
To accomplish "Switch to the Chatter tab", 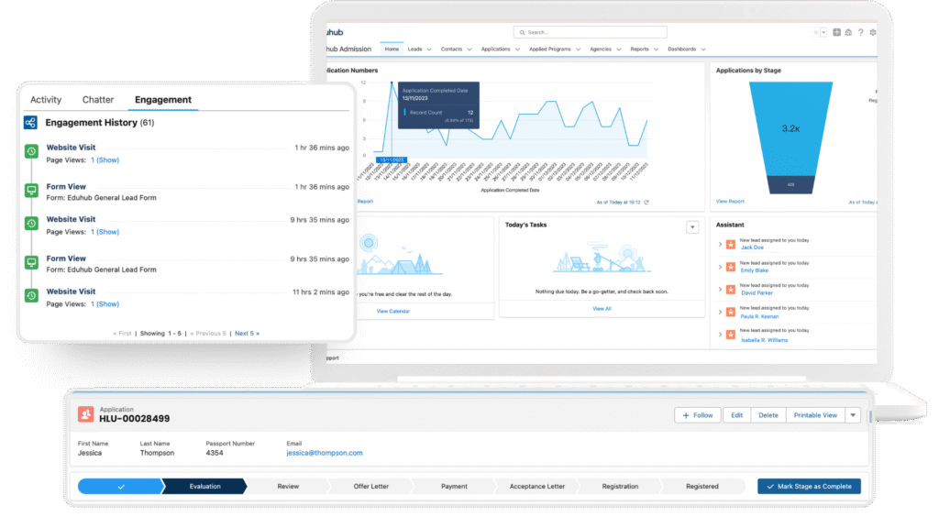I will 98,100.
